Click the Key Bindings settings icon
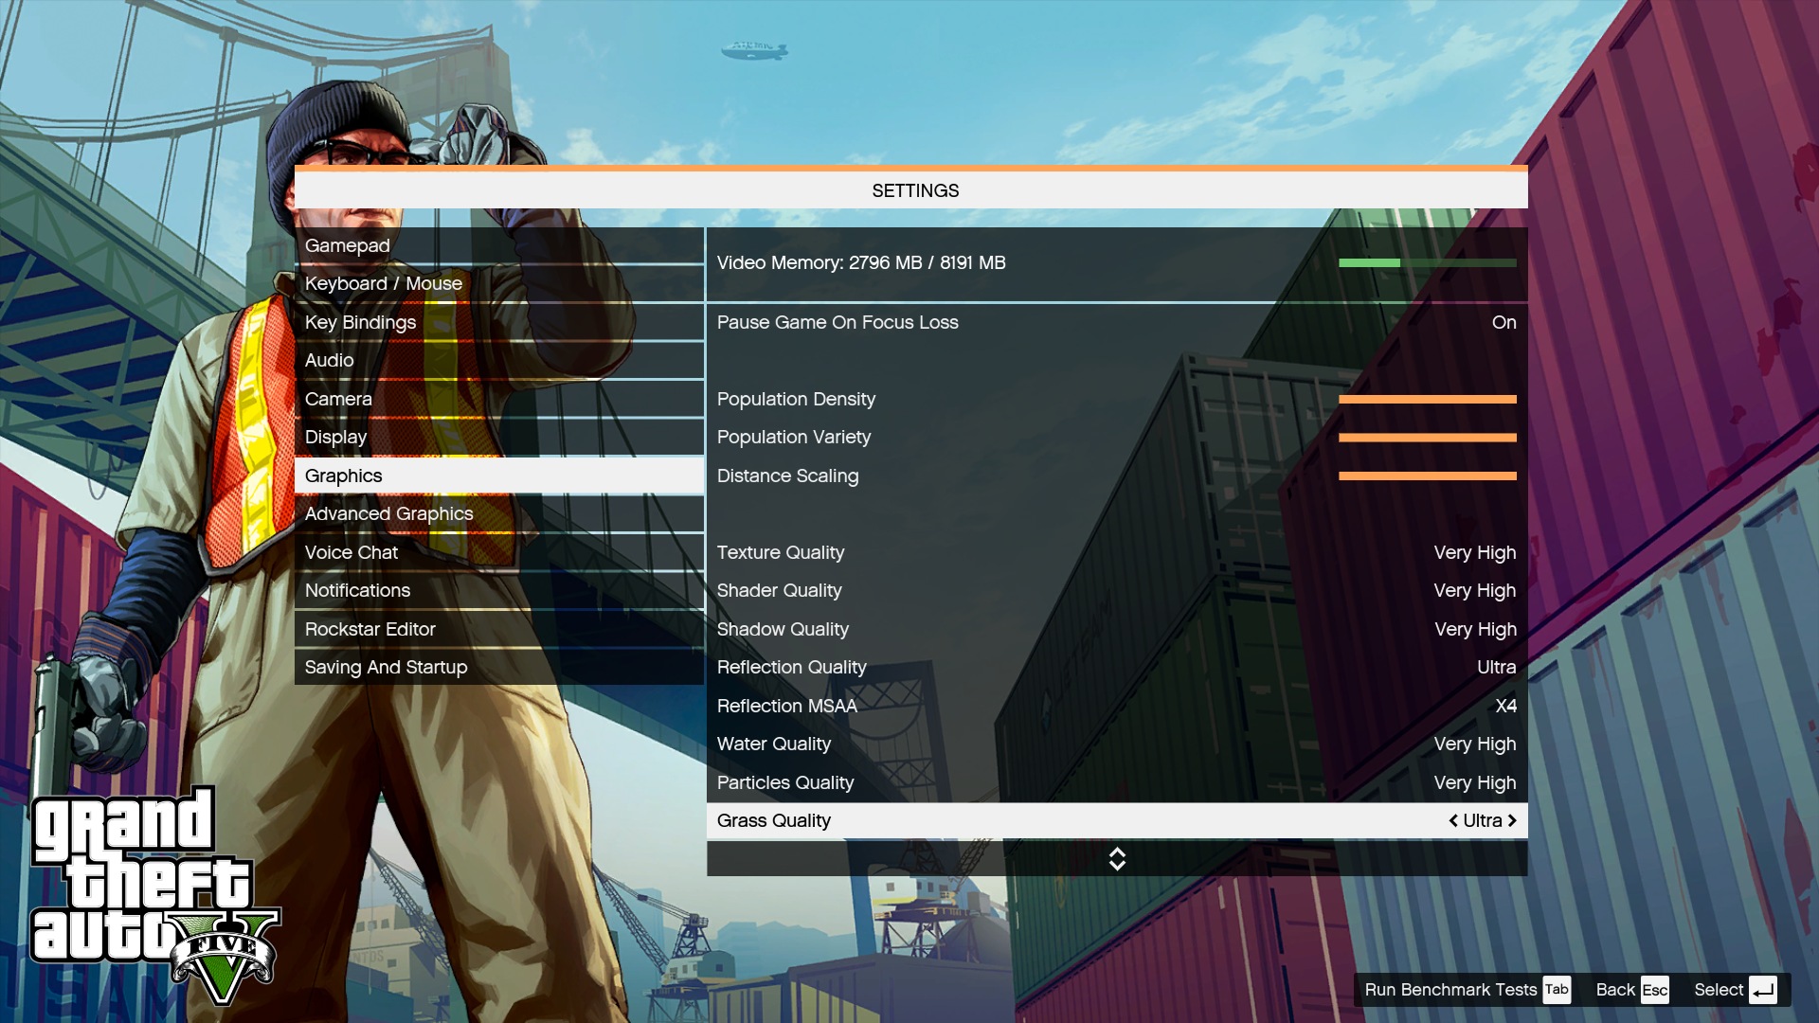Screen dimensions: 1819x1023 pyautogui.click(x=360, y=322)
